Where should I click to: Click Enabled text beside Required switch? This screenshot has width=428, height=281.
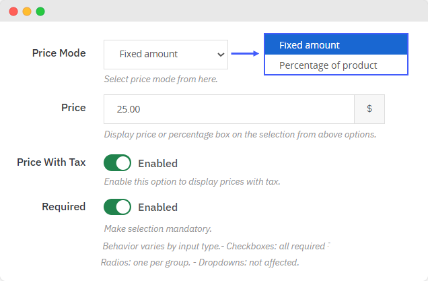[157, 207]
